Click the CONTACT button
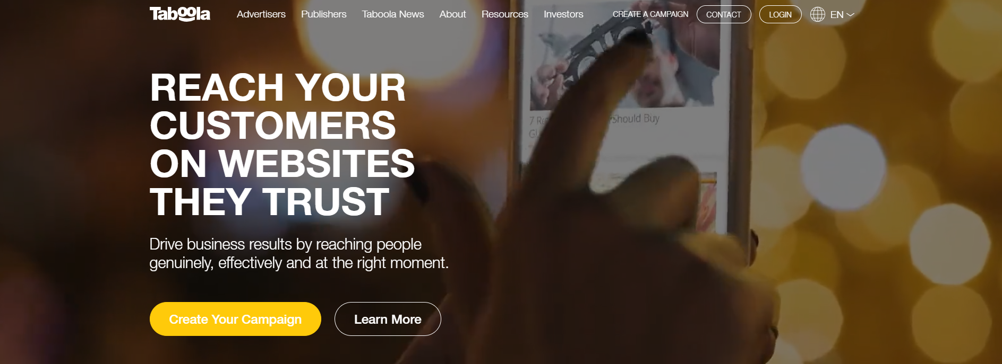The width and height of the screenshot is (1002, 364). tap(724, 14)
